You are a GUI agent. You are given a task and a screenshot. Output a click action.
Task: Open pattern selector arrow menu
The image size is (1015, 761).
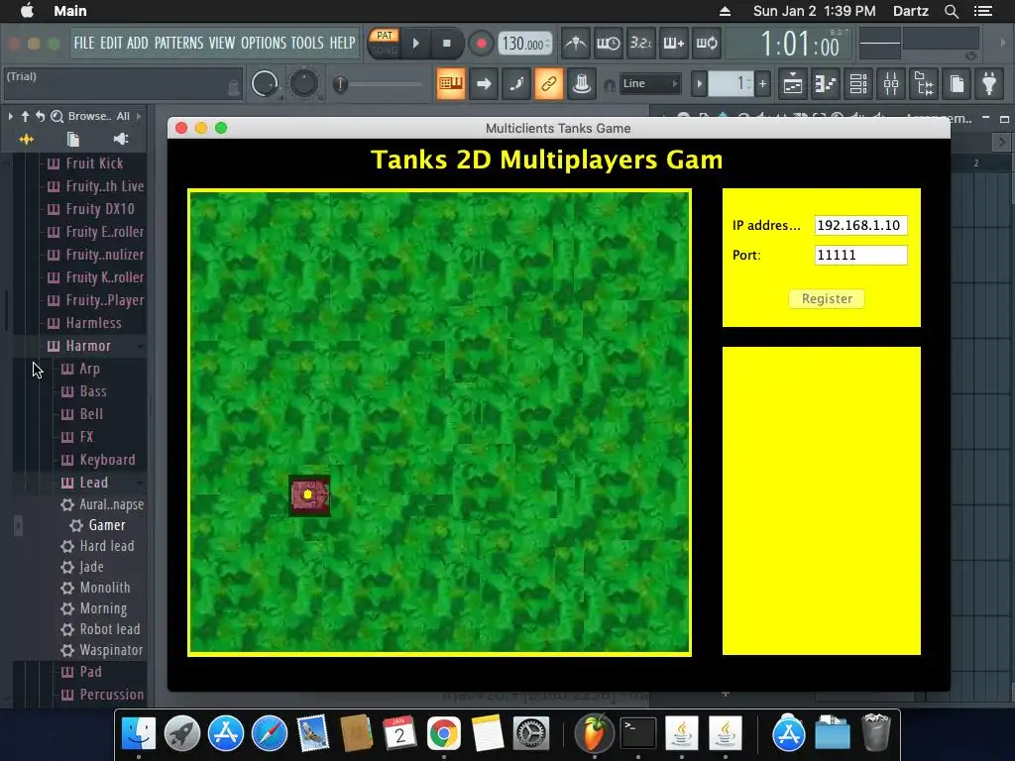(699, 83)
